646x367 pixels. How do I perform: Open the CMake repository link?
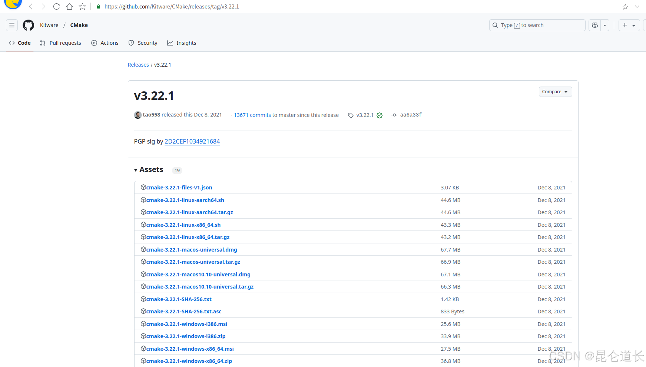pos(79,25)
